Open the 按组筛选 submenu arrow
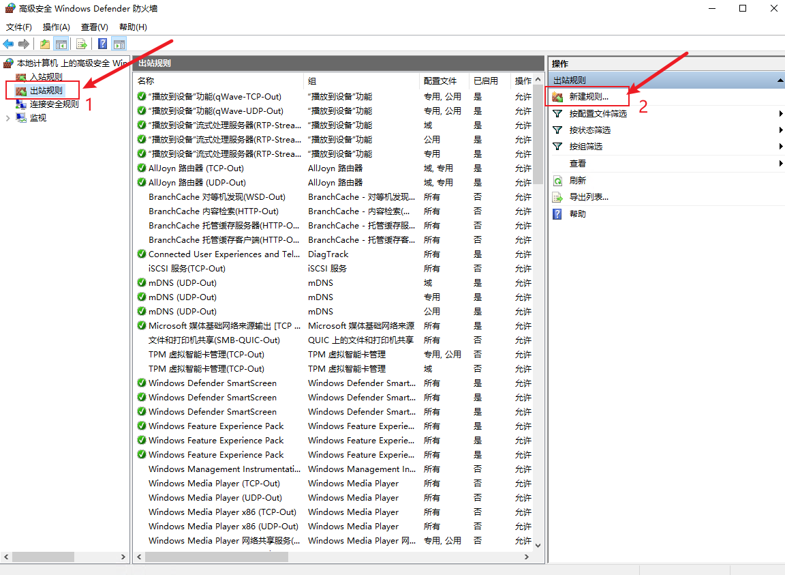Viewport: 785px width, 575px height. 780,147
